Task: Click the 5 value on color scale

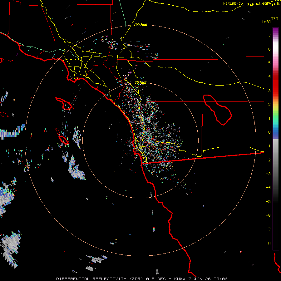Action: point(269,63)
